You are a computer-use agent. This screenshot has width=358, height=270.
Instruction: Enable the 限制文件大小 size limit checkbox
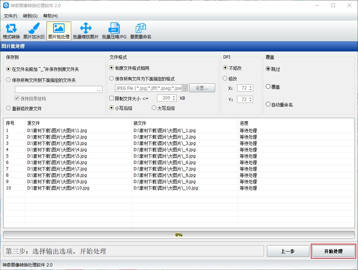(112, 98)
